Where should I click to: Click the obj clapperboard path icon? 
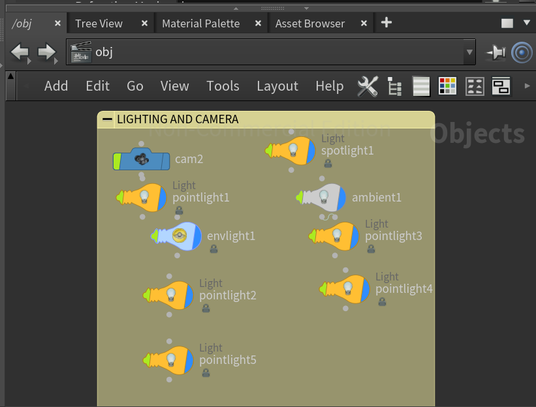tap(81, 52)
